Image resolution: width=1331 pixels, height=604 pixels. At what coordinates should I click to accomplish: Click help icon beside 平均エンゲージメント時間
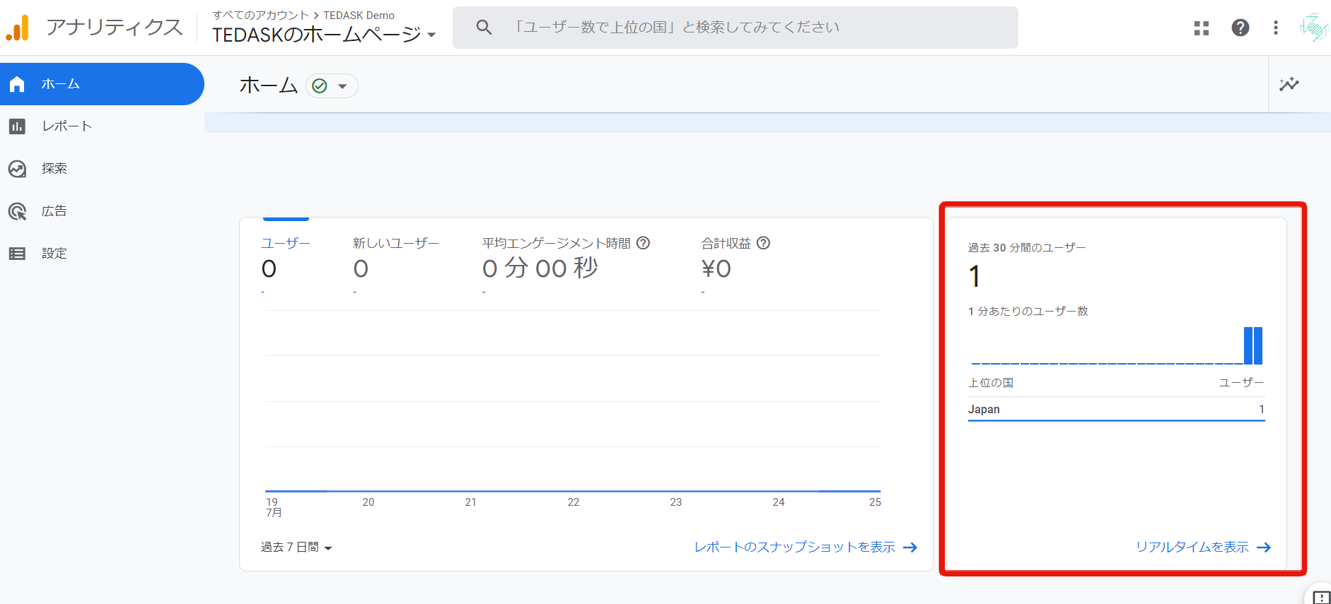click(x=643, y=243)
